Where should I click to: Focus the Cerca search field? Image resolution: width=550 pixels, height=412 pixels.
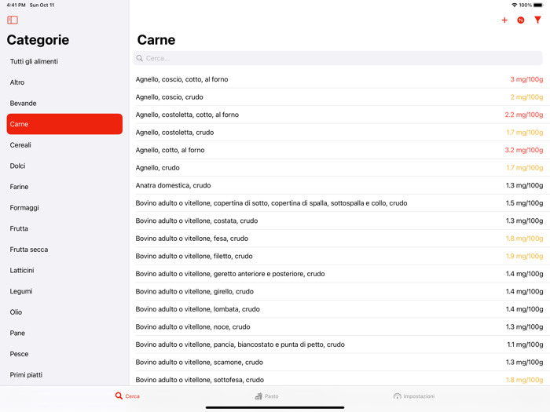pyautogui.click(x=338, y=58)
